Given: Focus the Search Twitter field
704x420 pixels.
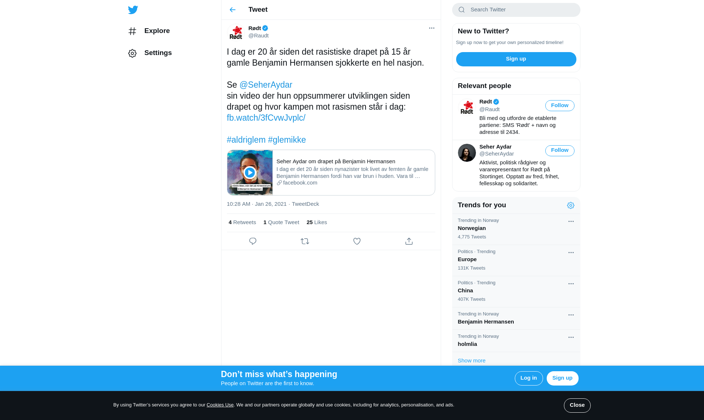Looking at the screenshot, I should 516,10.
